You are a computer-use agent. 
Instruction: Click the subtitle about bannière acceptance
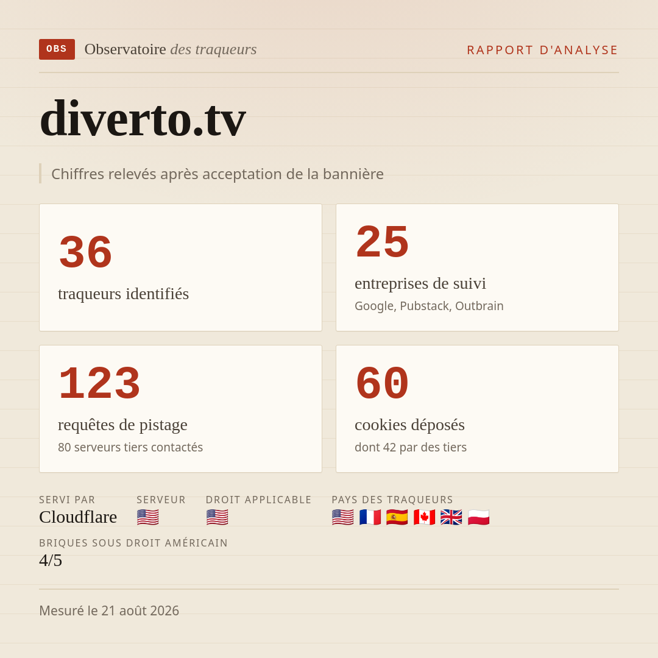218,174
